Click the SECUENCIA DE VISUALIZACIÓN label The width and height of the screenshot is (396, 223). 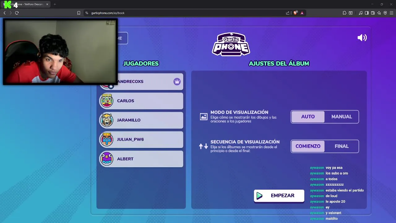245,142
